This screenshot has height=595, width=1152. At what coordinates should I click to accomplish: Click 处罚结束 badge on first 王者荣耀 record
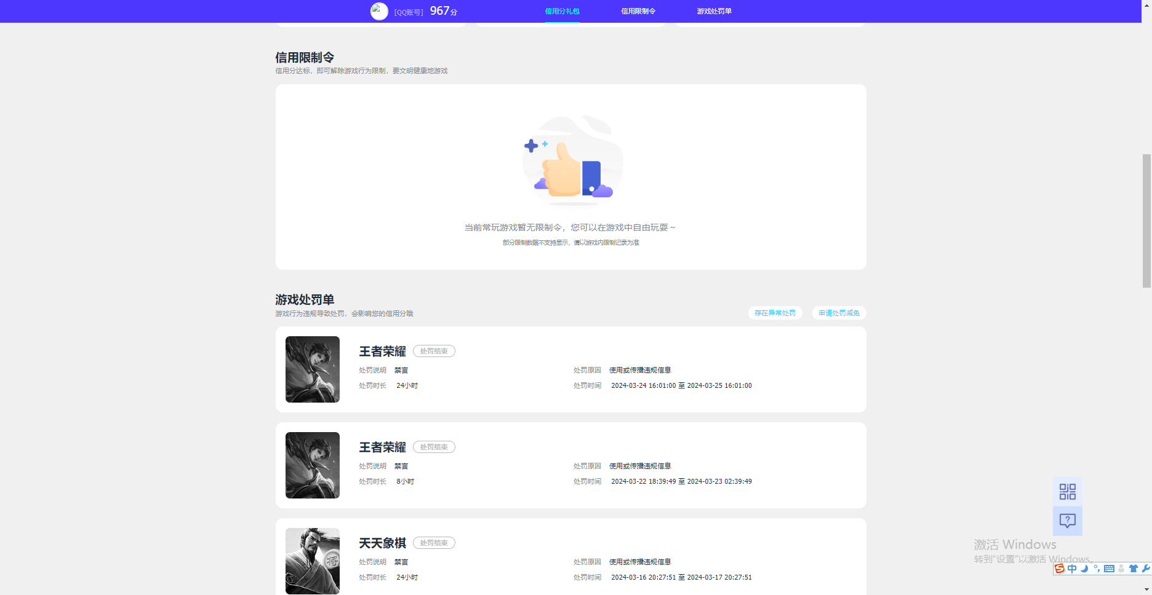click(434, 351)
